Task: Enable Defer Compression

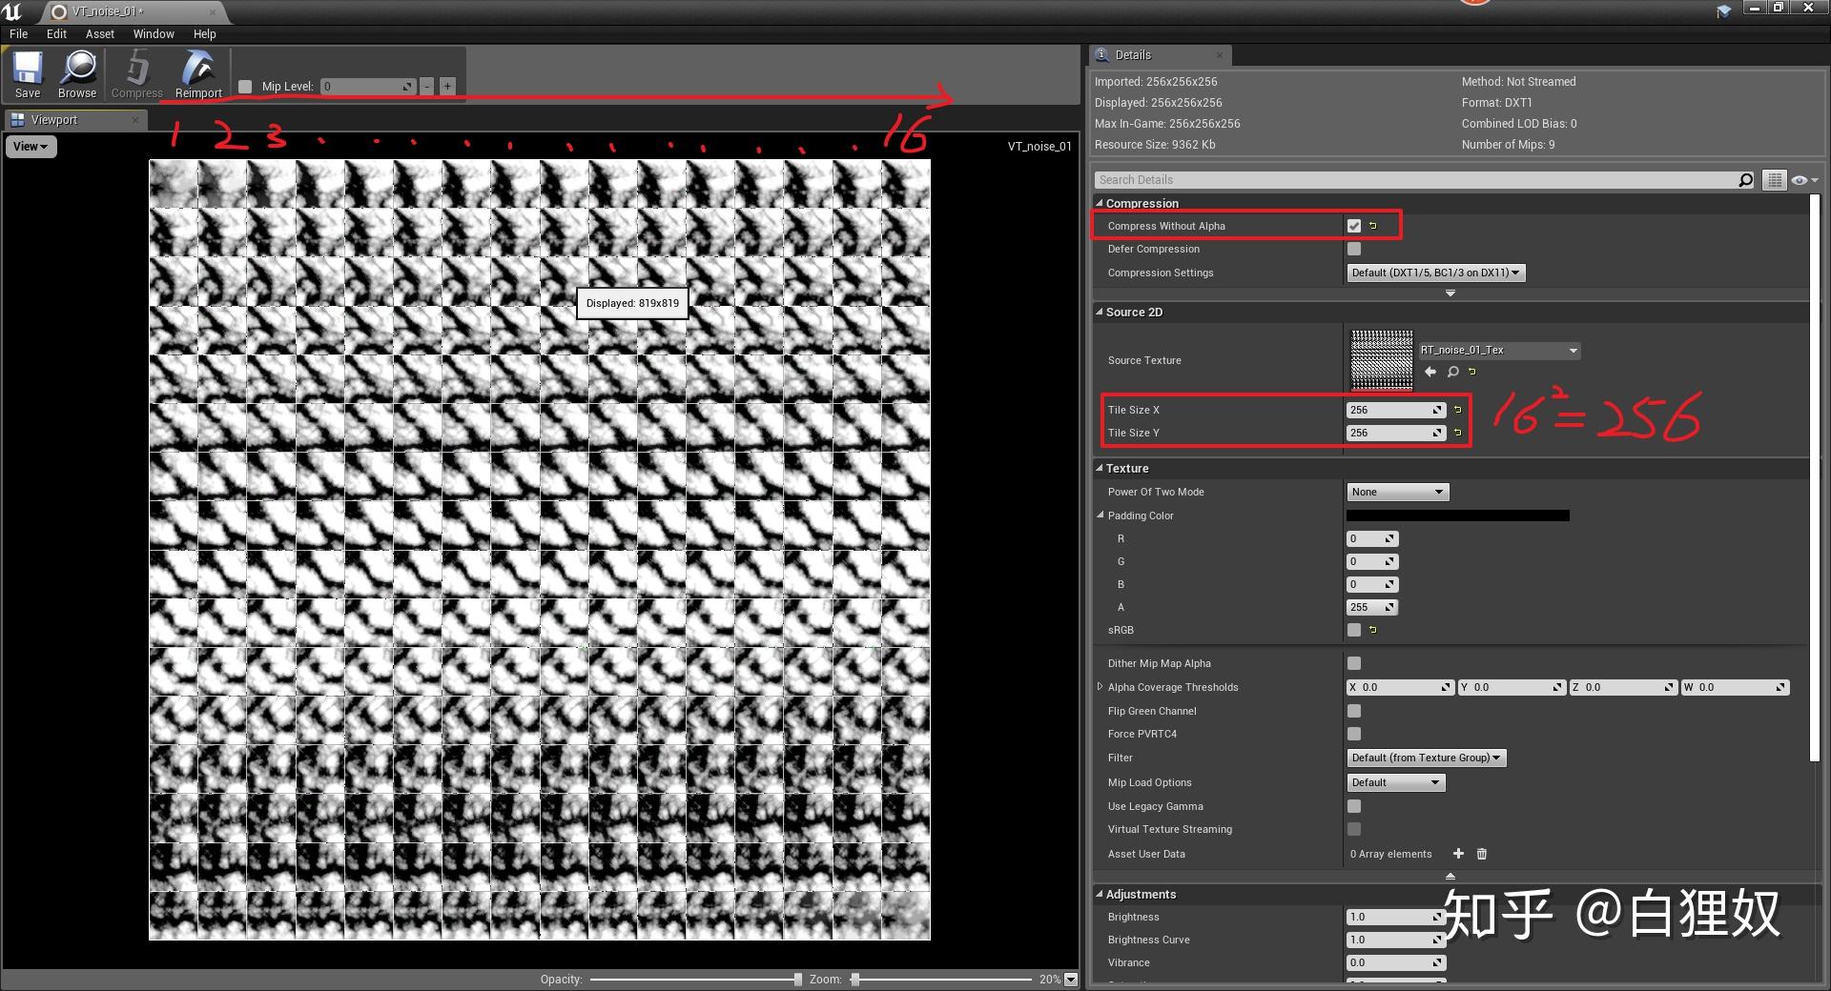Action: coord(1353,249)
